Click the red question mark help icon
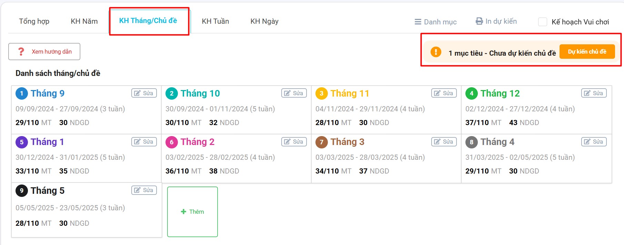Viewport: 624px width, 245px height. (x=21, y=52)
